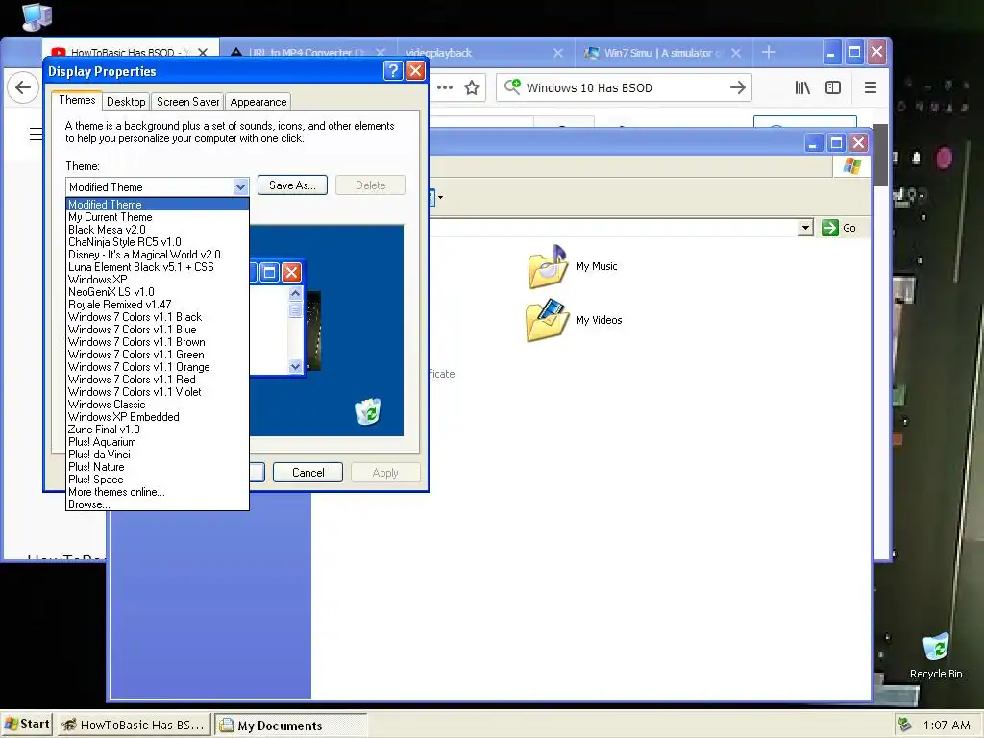Choose NeoGeniX LS v1.0 theme
Screen dimensions: 984x738
pos(158,292)
